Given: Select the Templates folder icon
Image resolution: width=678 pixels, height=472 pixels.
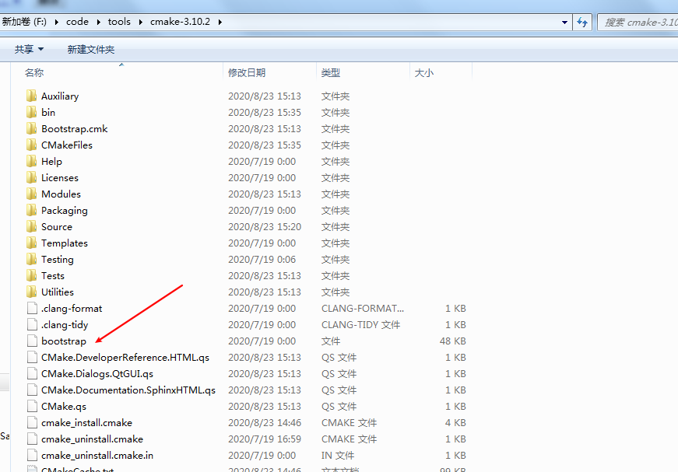Looking at the screenshot, I should [x=32, y=243].
